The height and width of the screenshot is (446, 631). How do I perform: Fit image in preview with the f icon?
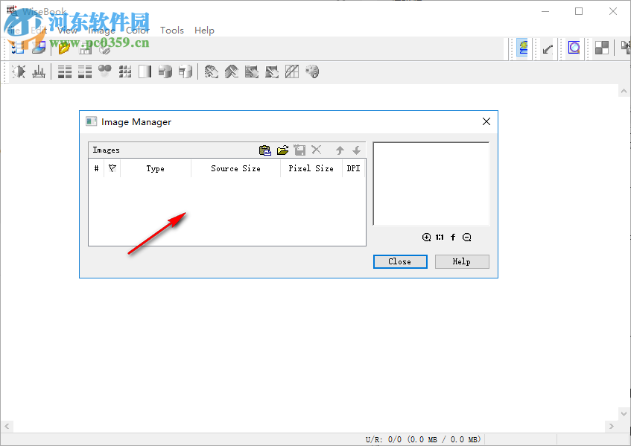pyautogui.click(x=452, y=237)
